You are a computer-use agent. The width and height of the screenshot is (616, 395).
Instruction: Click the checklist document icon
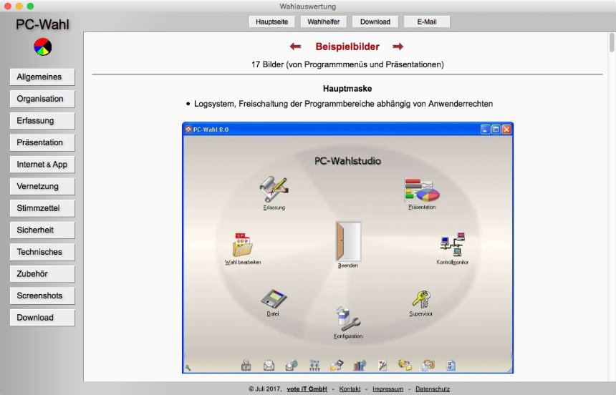(x=451, y=366)
